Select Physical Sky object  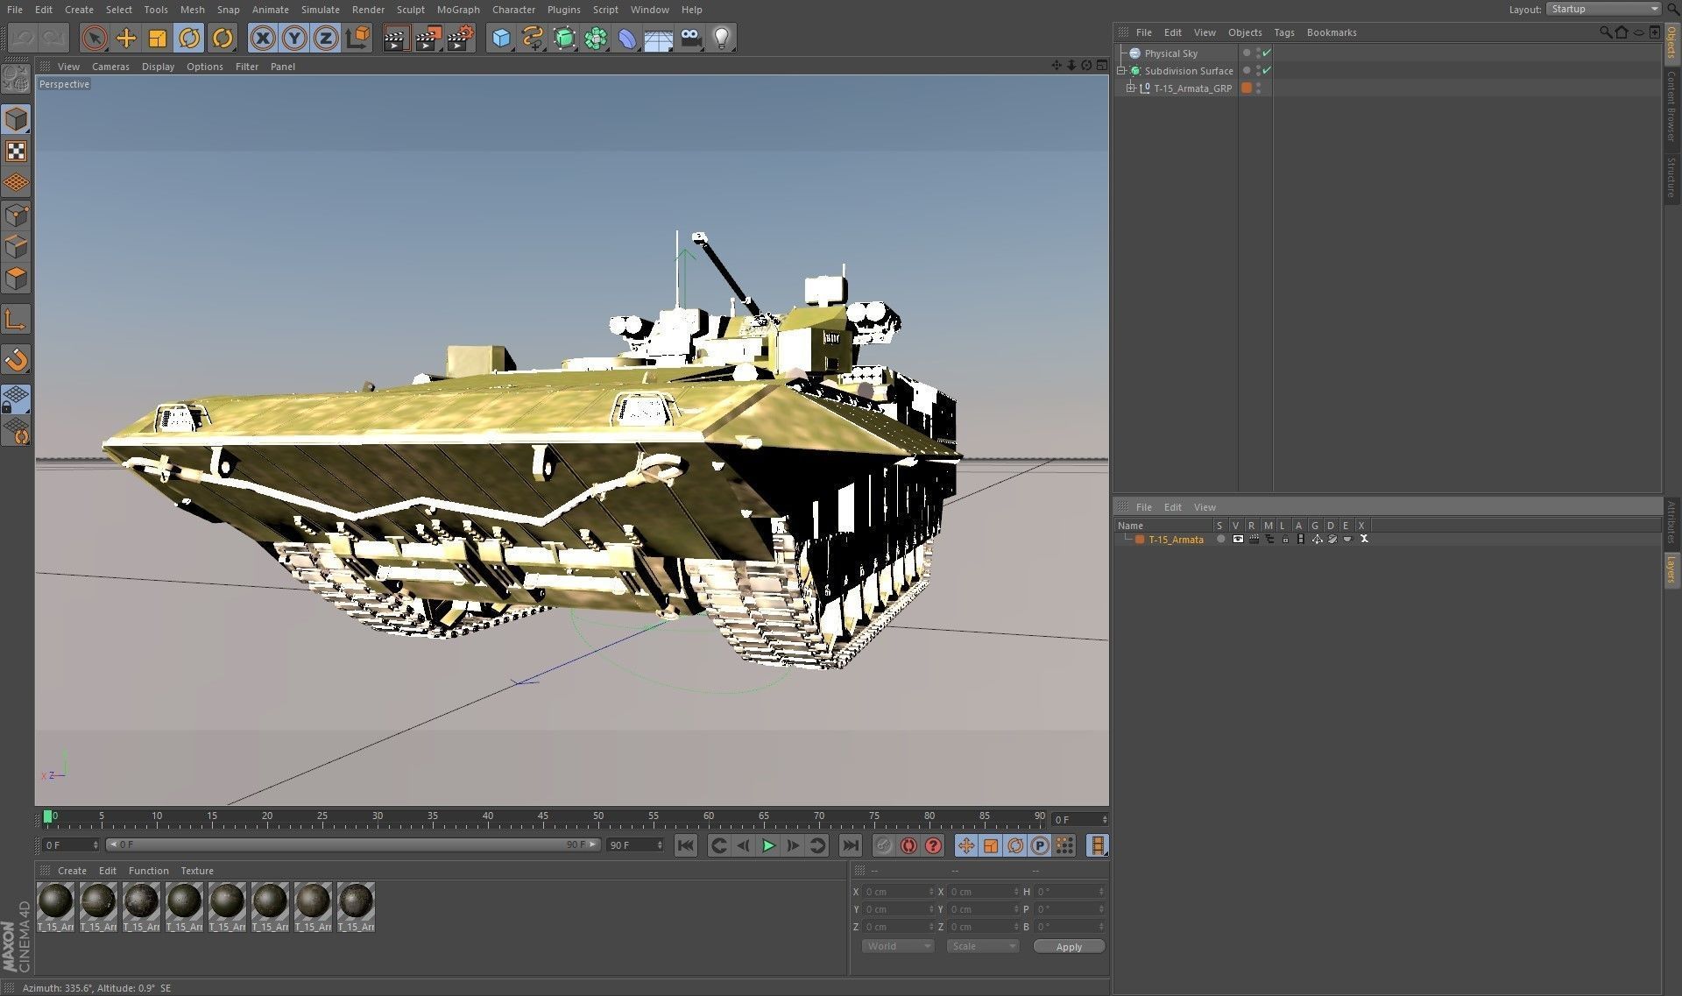(1170, 53)
